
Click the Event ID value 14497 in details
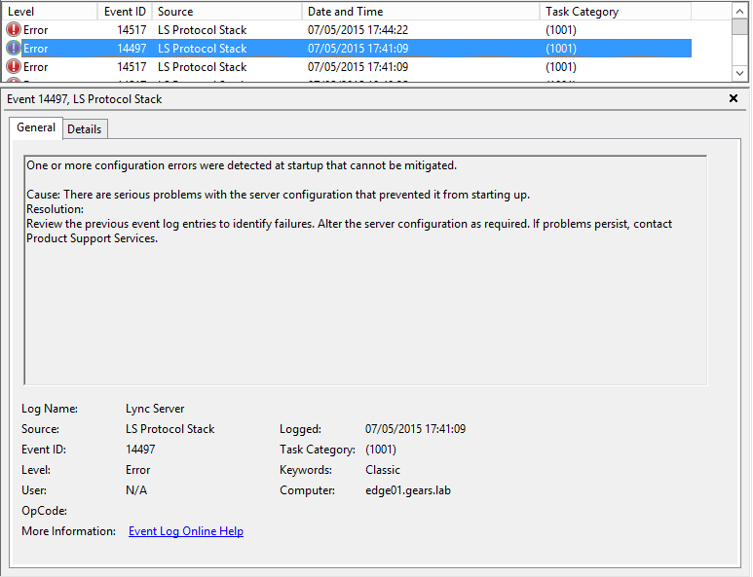coord(140,450)
